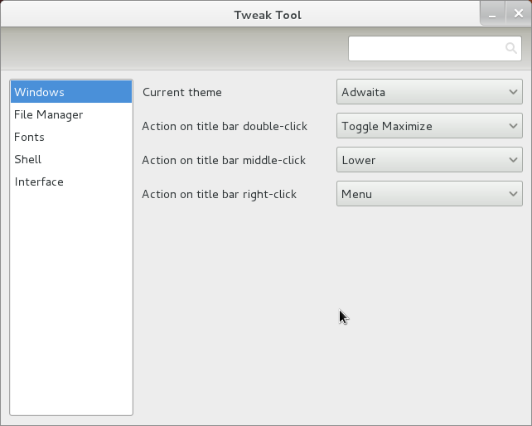Click the "Action on title bar middle-click" label
This screenshot has width=532, height=426.
(224, 160)
